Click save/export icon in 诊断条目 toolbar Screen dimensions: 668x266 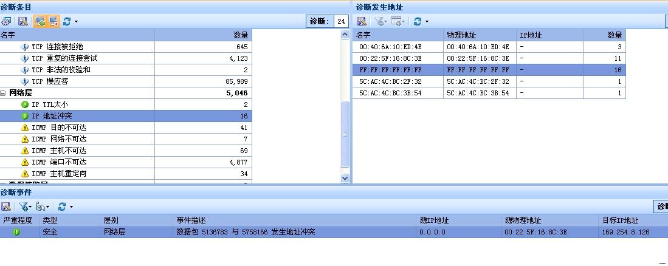pos(22,21)
